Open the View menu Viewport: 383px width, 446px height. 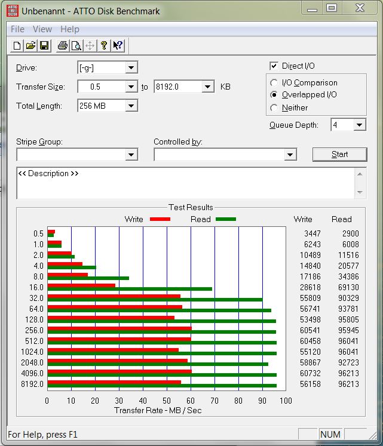pyautogui.click(x=42, y=29)
